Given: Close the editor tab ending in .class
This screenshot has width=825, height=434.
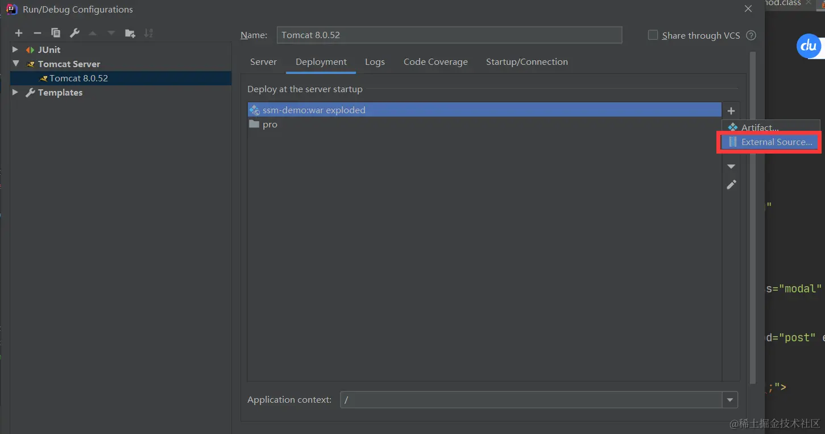Looking at the screenshot, I should pos(809,3).
